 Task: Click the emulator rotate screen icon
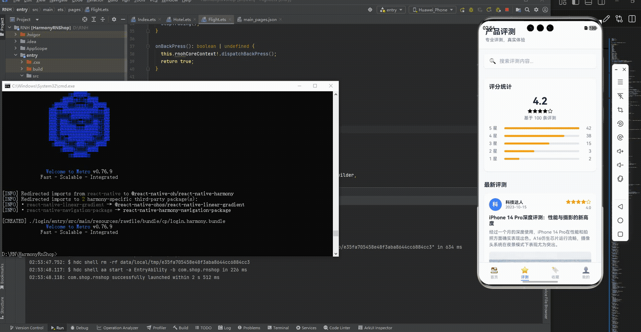tap(620, 179)
